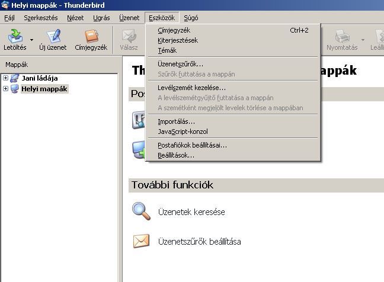
Task: Click the Thunderbird icon in the title bar
Action: pyautogui.click(x=5, y=5)
